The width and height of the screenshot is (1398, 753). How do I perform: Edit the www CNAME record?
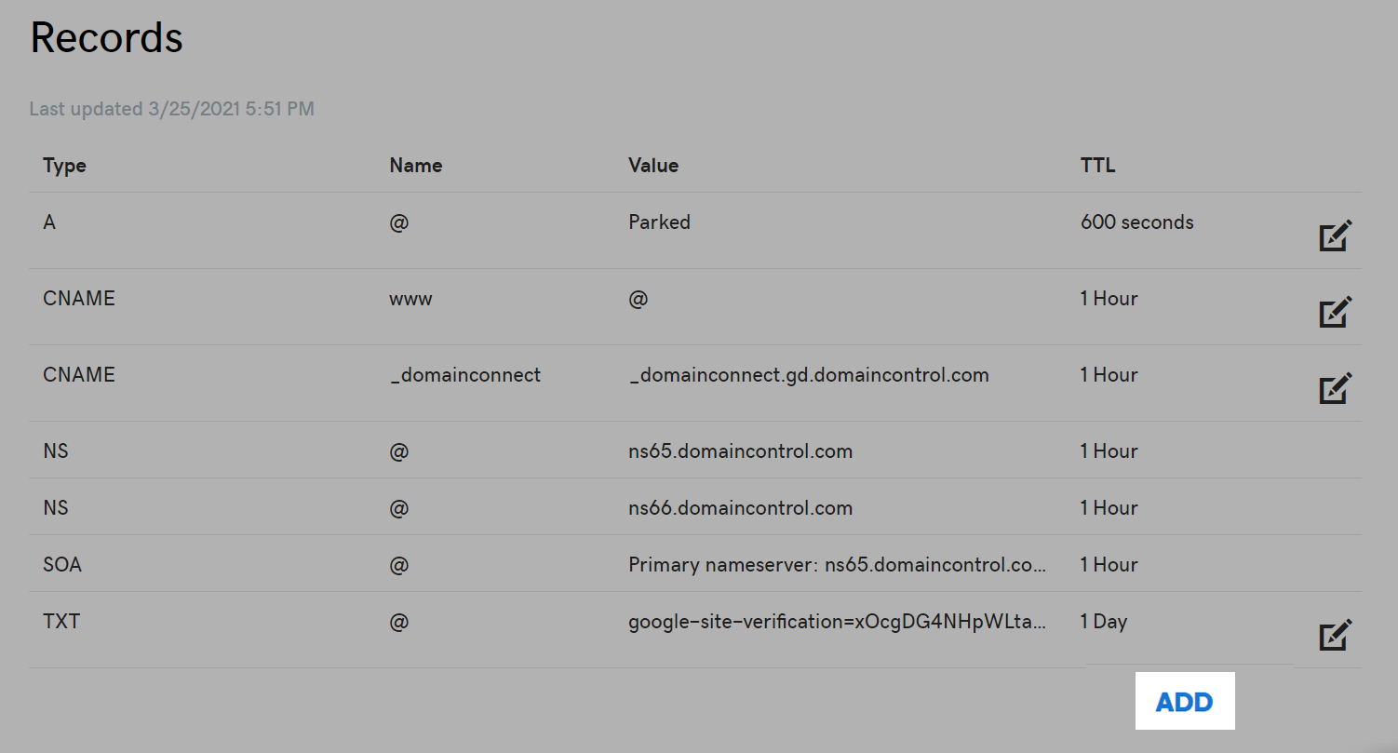click(1336, 312)
